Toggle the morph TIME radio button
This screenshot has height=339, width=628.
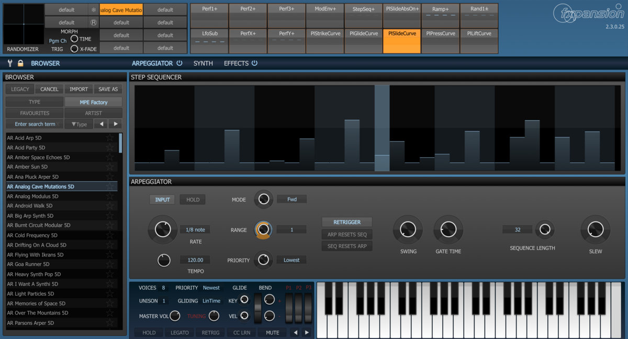pos(74,39)
